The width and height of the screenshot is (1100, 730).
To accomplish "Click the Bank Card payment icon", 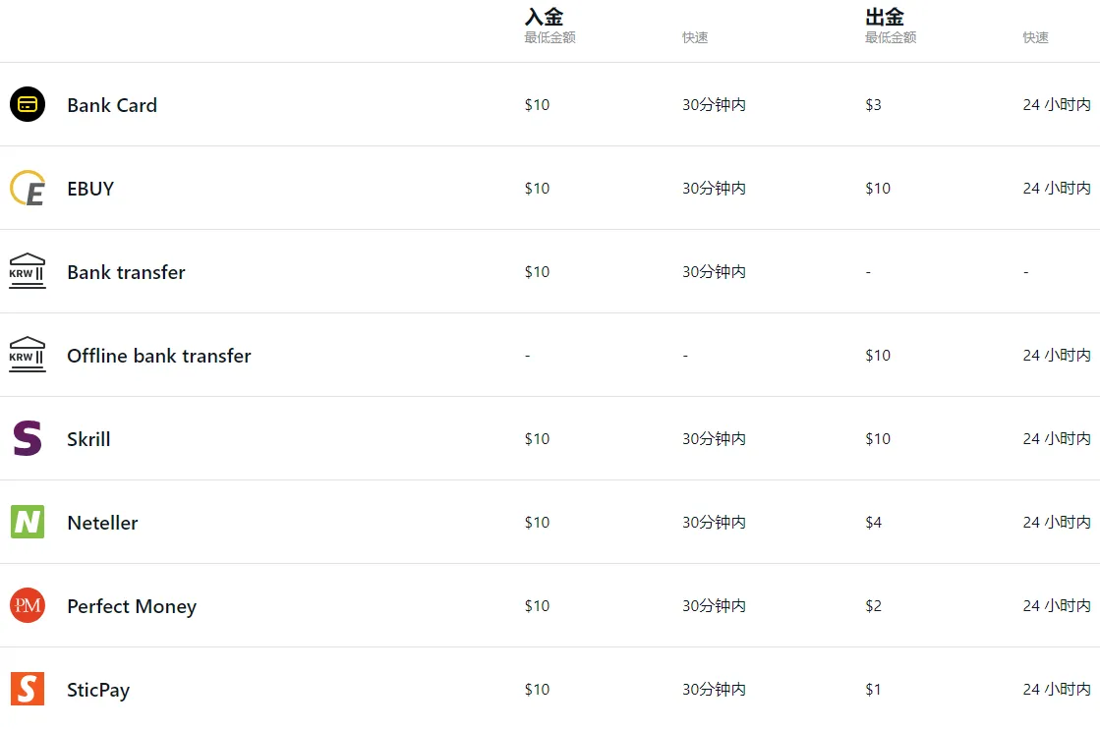I will point(28,104).
